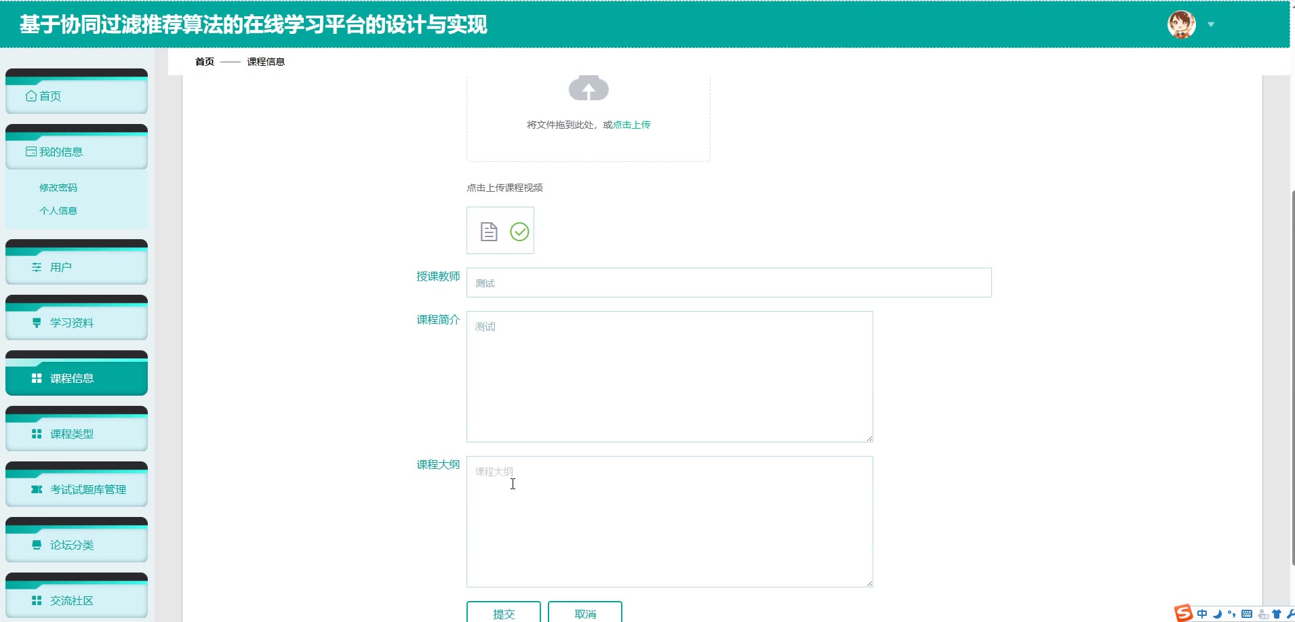The image size is (1295, 622).
Task: Click the user avatar in the header
Action: [x=1181, y=25]
